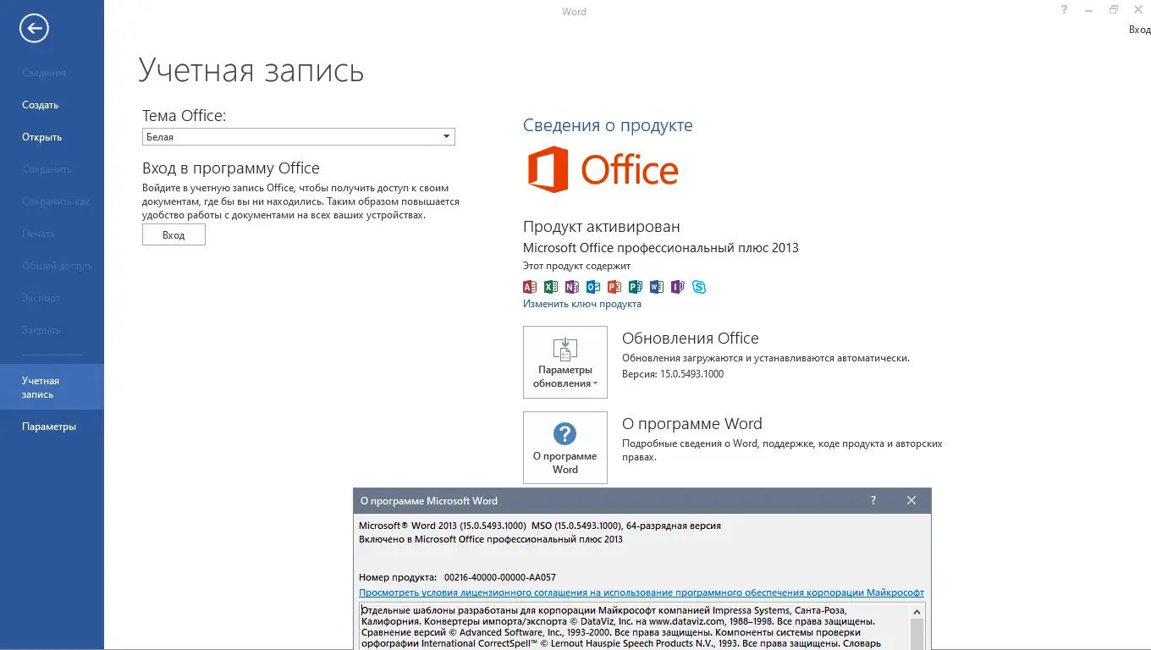Click the Publisher product icon
This screenshot has height=650, width=1151.
pos(636,287)
